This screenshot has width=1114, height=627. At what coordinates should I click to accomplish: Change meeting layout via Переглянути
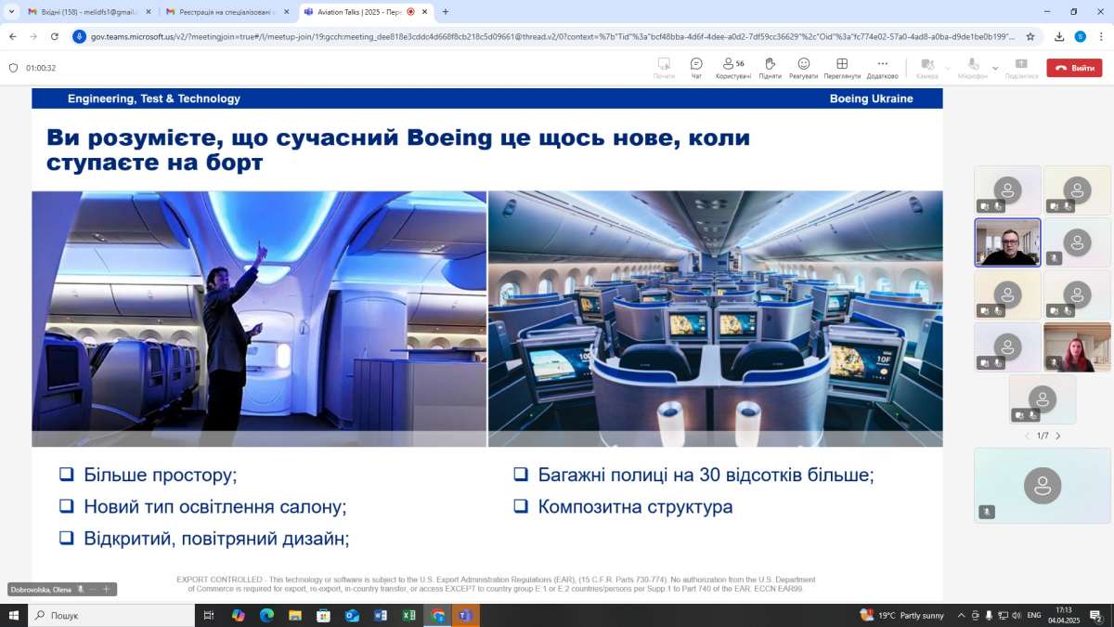[x=841, y=67]
